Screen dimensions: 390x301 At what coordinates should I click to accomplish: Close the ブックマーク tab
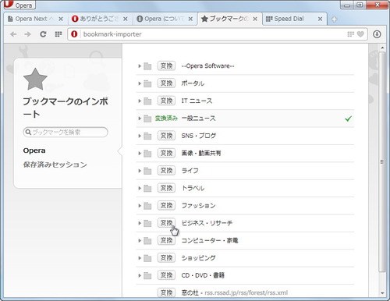(255, 19)
